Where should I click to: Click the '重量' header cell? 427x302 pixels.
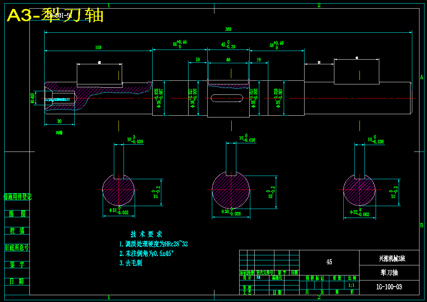(x=337, y=278)
